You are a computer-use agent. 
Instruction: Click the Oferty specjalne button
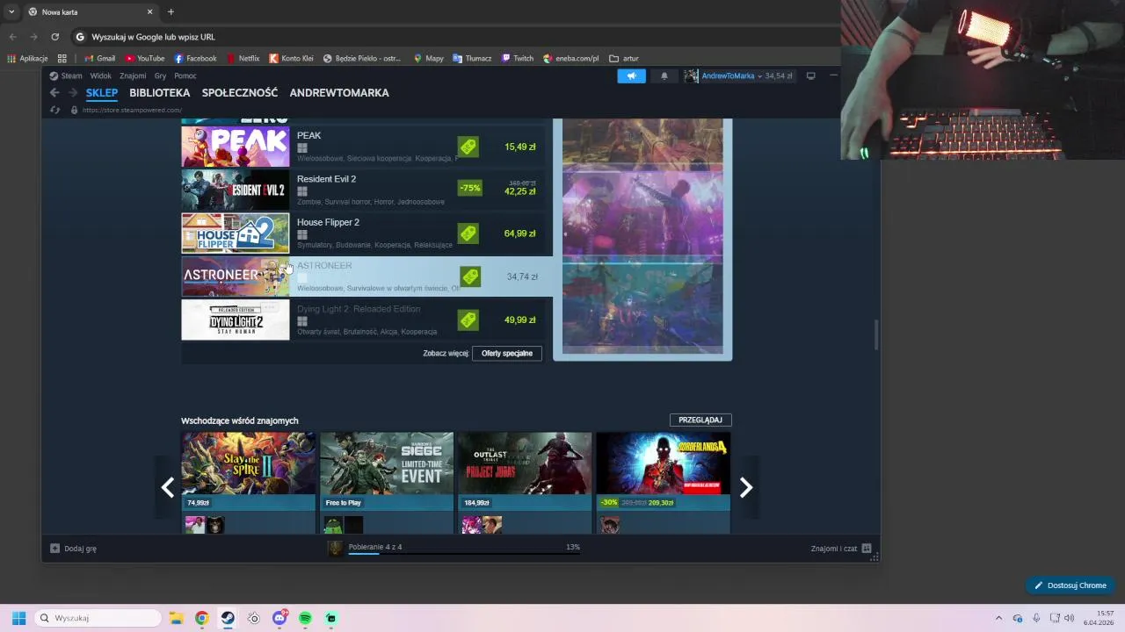click(x=507, y=353)
